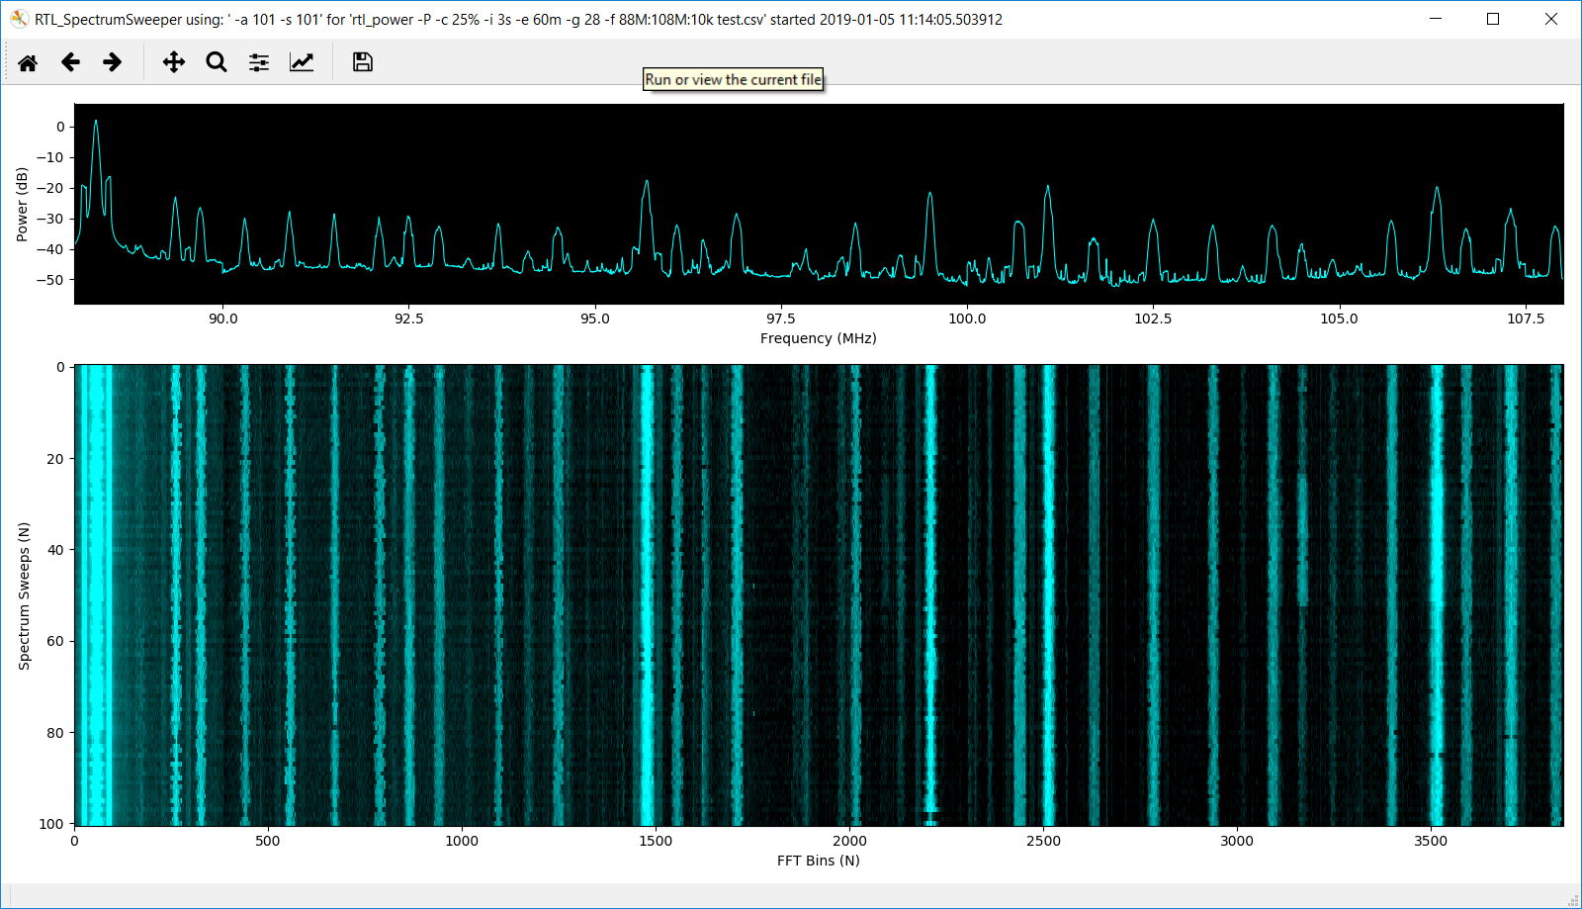
Task: Edit axis and curve parameters icon
Action: [x=302, y=61]
